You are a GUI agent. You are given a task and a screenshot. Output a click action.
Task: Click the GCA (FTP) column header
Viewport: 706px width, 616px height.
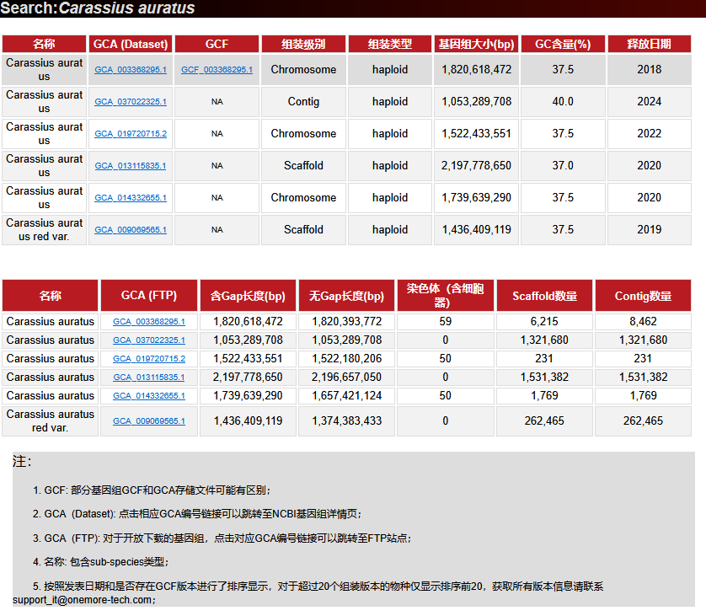(x=149, y=296)
